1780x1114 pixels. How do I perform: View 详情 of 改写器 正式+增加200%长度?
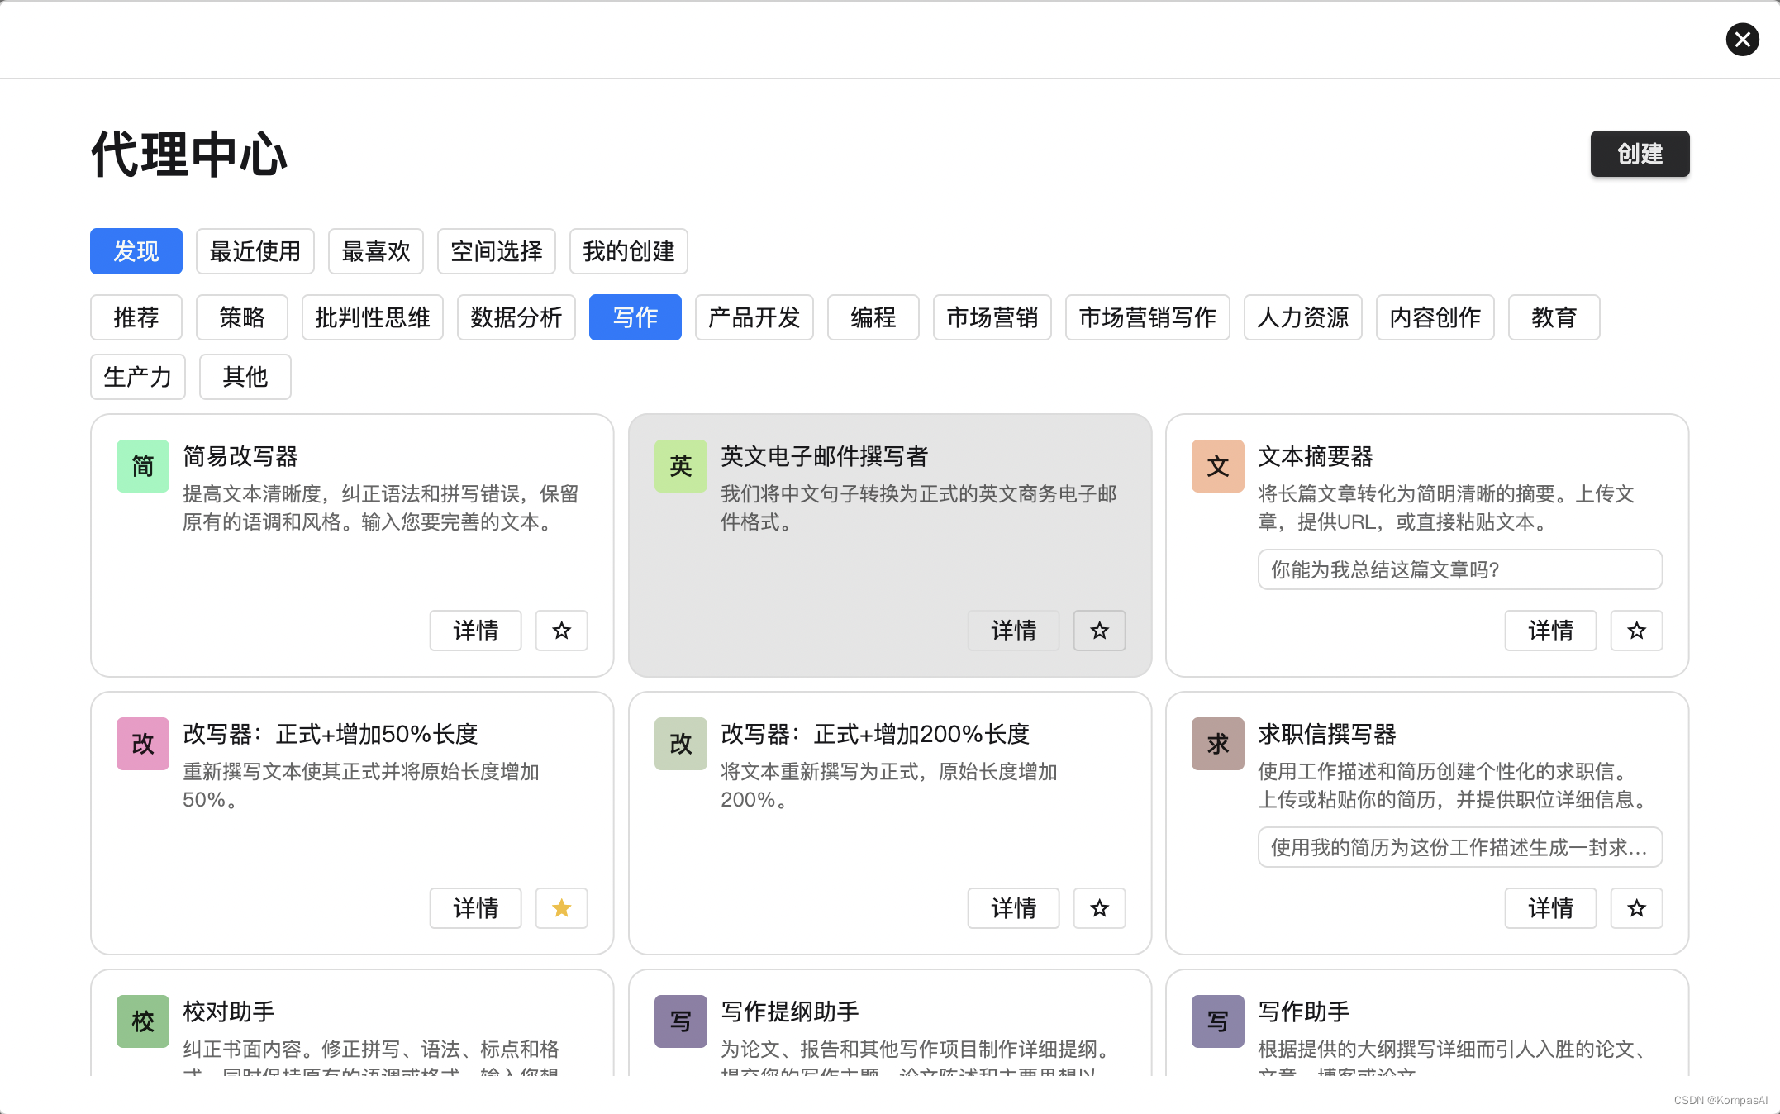[x=1013, y=908]
